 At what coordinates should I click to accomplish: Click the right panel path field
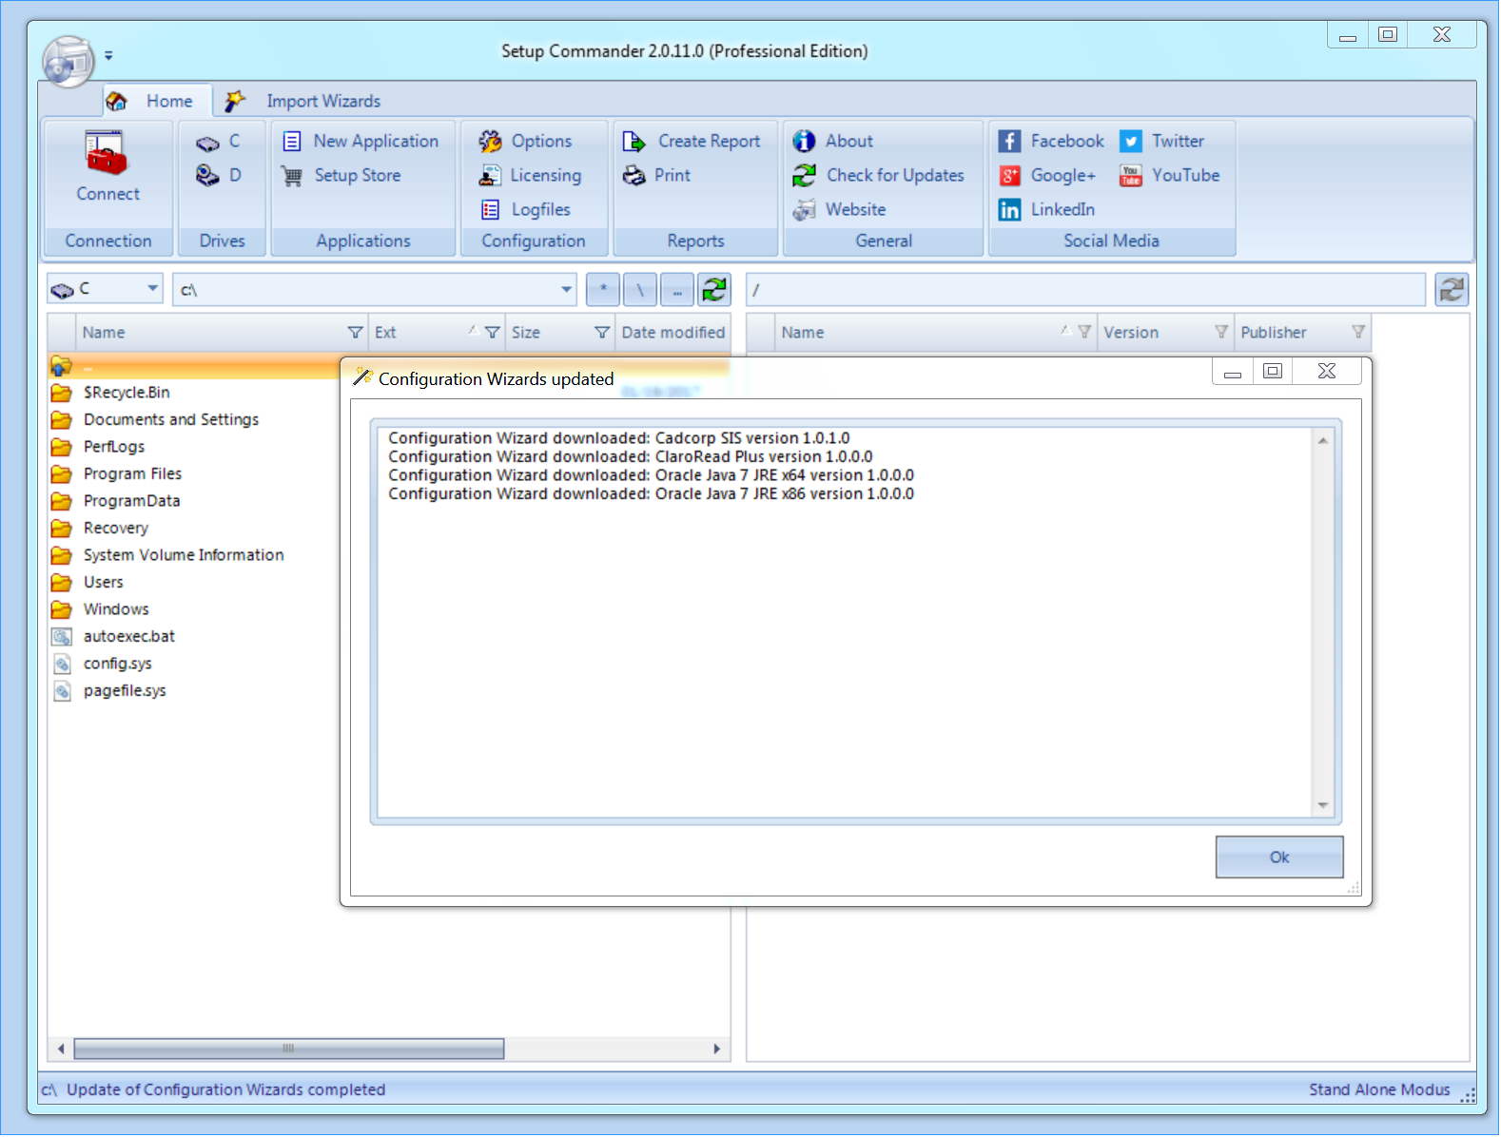pos(1086,290)
